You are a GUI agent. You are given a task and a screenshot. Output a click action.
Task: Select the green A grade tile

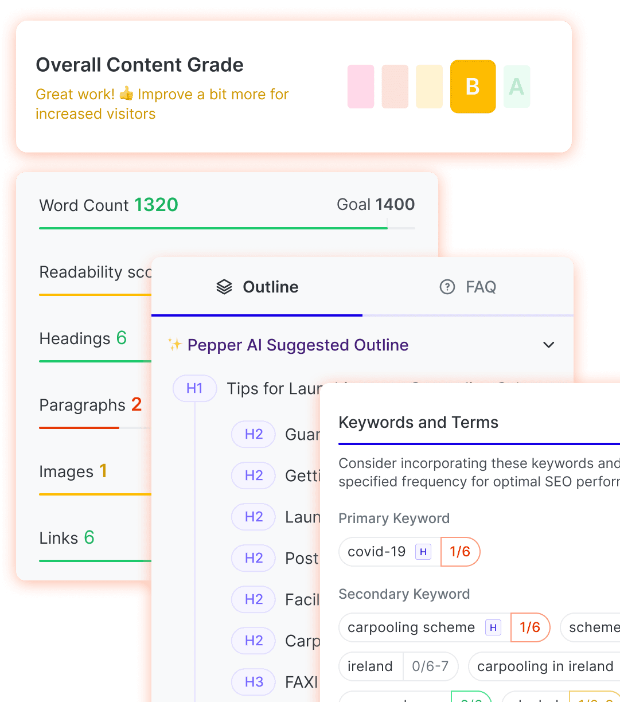(x=517, y=87)
